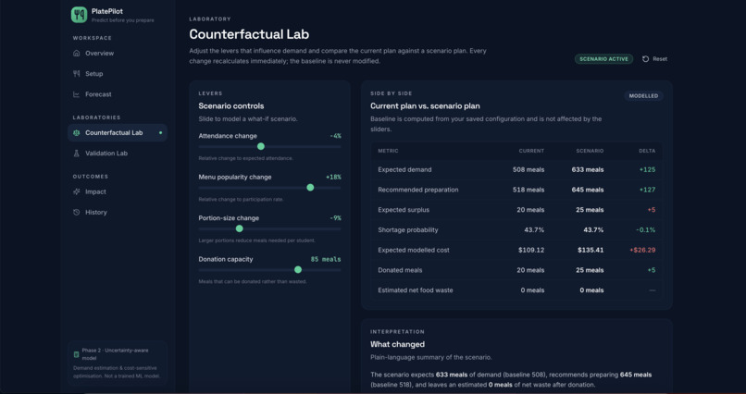
Task: Click the PlatePilot fork-and-knife logo icon
Action: (79, 15)
